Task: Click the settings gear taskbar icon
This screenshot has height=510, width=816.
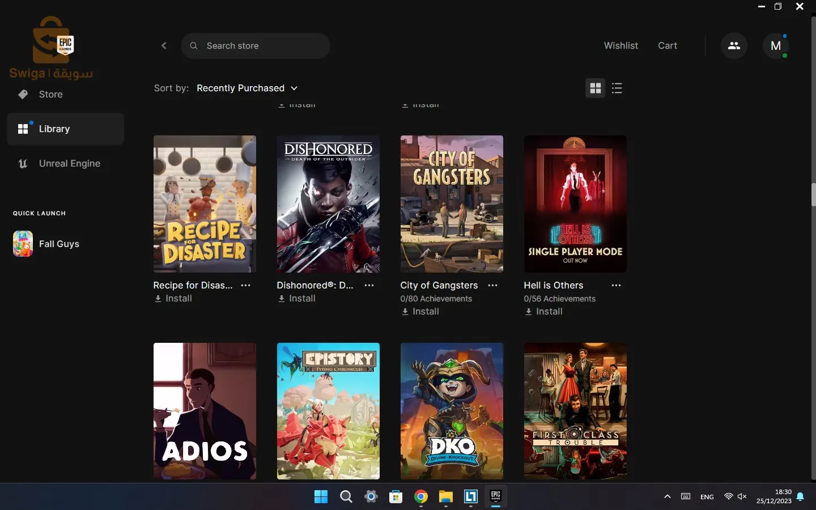Action: [x=371, y=497]
